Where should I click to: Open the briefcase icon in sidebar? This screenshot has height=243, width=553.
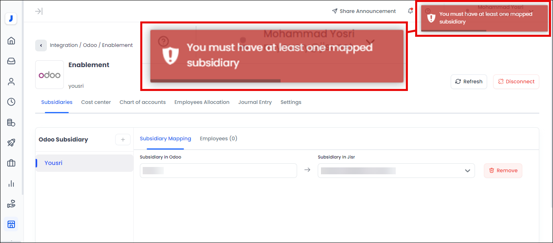[11, 163]
